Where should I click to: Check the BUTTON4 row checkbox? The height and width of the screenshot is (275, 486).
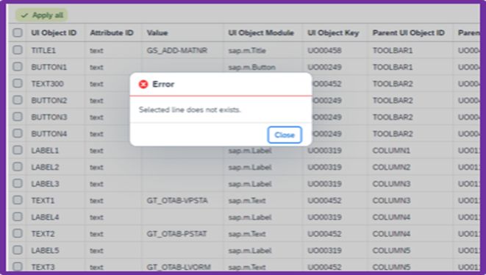pos(18,133)
